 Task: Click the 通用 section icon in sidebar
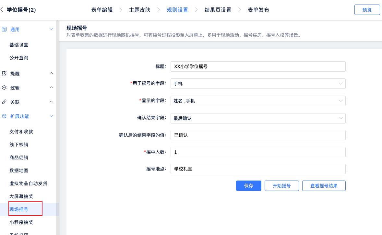[4, 29]
